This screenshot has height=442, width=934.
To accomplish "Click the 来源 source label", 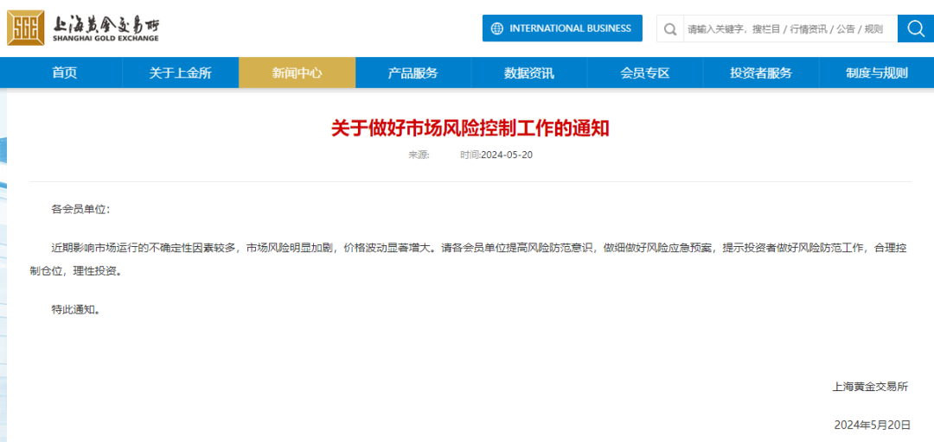I will tap(419, 155).
